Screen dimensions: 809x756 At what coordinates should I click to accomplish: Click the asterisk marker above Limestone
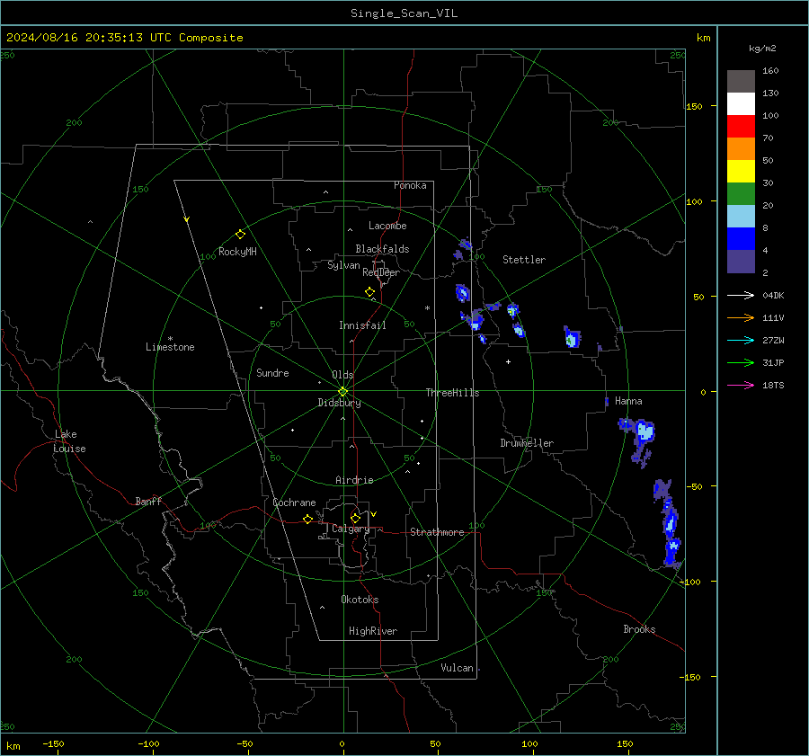tap(170, 339)
